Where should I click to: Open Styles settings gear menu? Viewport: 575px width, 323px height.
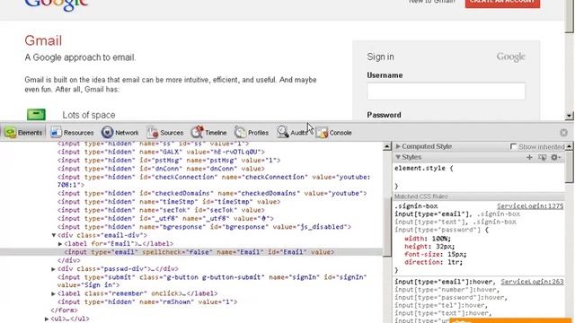pos(555,157)
